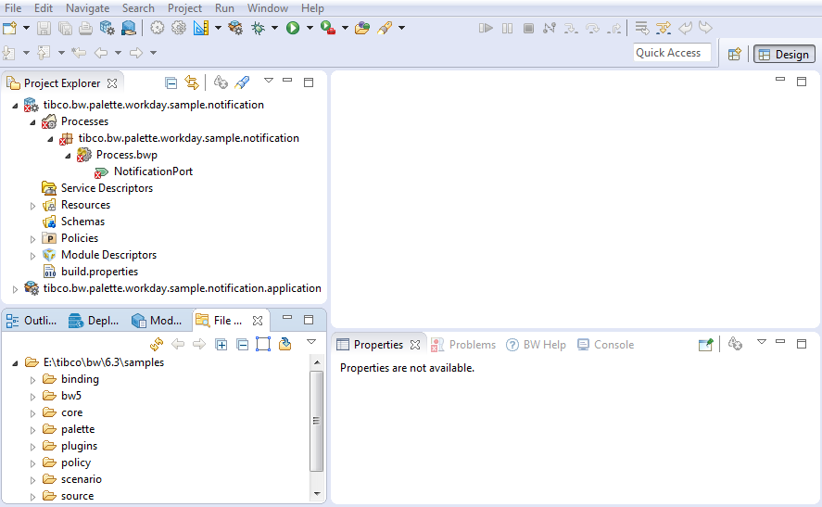
Task: Click the Pin properties icon in Properties view
Action: 705,345
